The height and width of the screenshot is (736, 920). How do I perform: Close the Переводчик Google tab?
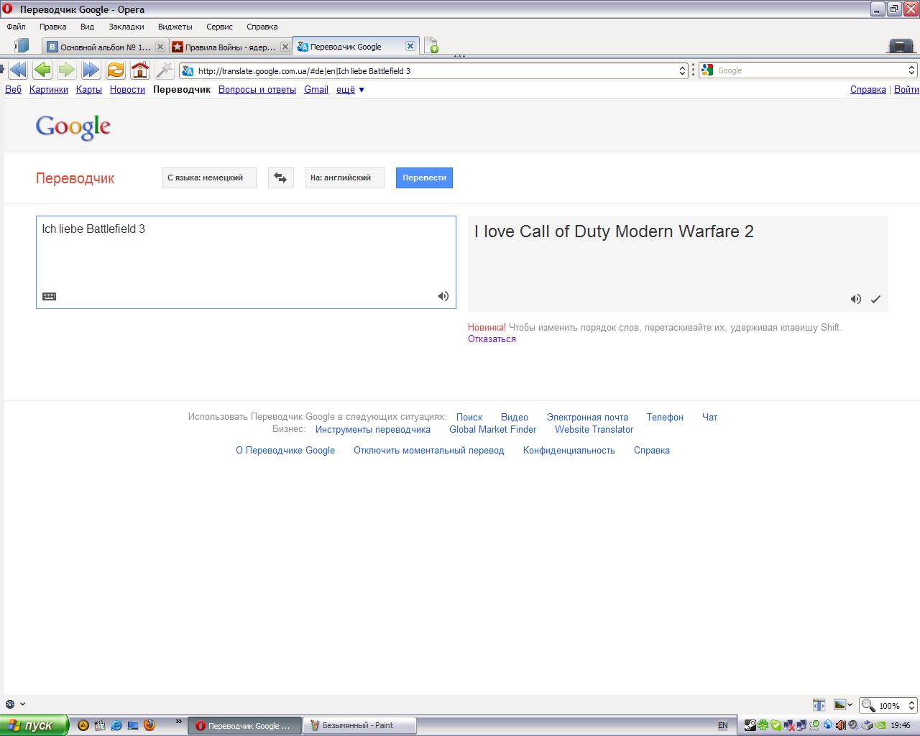(410, 46)
